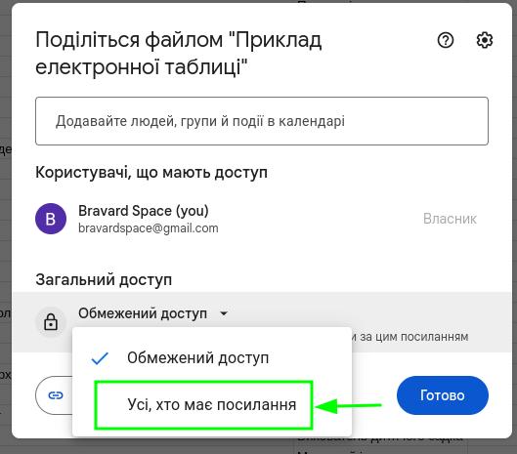Click the lock icon beside Обмежений доступ
Image resolution: width=517 pixels, height=454 pixels.
(51, 322)
